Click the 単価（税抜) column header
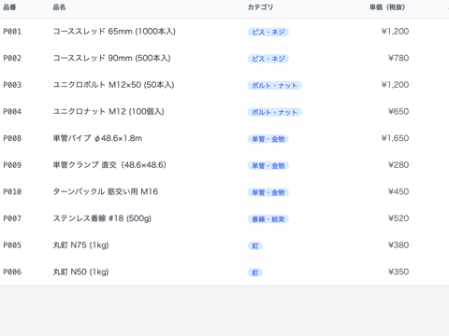 tap(387, 7)
